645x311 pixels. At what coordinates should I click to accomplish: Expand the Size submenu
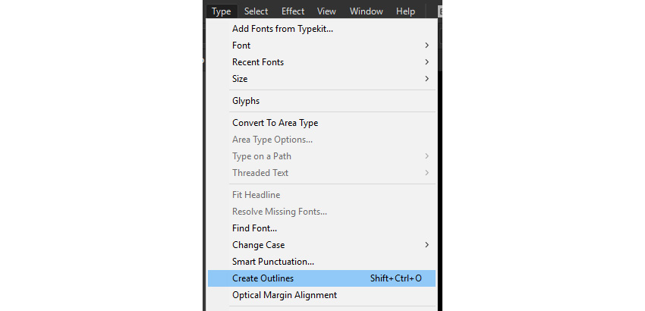(240, 79)
